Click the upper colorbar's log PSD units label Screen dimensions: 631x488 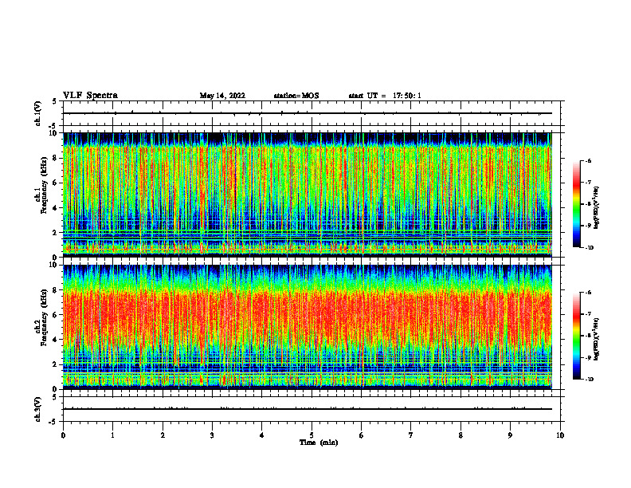point(597,207)
